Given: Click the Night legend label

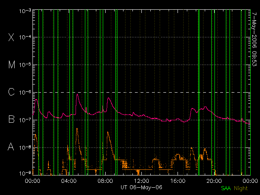Looking at the screenshot, I should pos(241,188).
